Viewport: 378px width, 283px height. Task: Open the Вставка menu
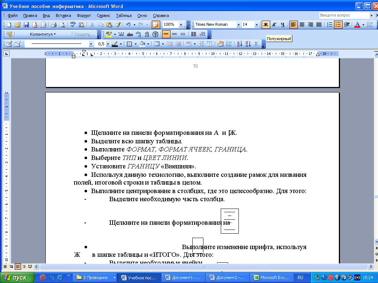pyautogui.click(x=63, y=15)
